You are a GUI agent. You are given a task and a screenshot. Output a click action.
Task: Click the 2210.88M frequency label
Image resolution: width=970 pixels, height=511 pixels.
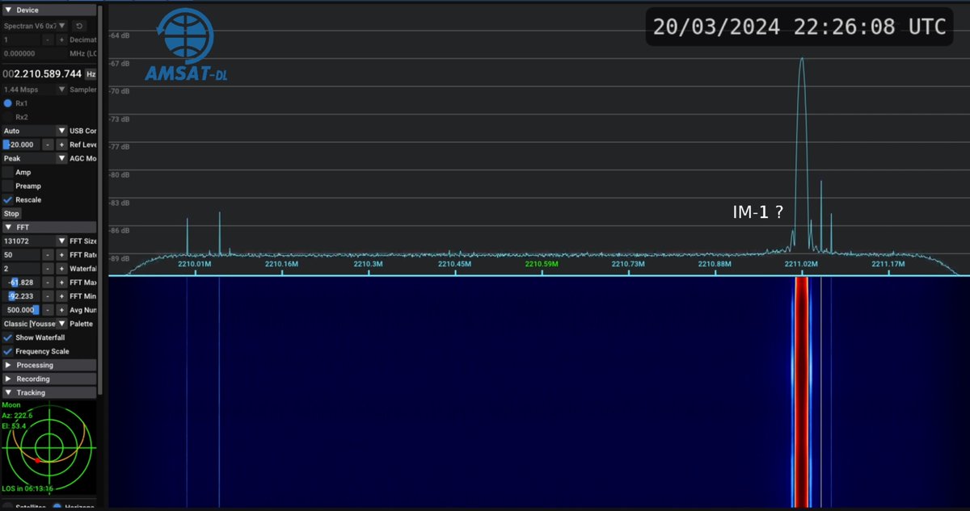click(715, 263)
